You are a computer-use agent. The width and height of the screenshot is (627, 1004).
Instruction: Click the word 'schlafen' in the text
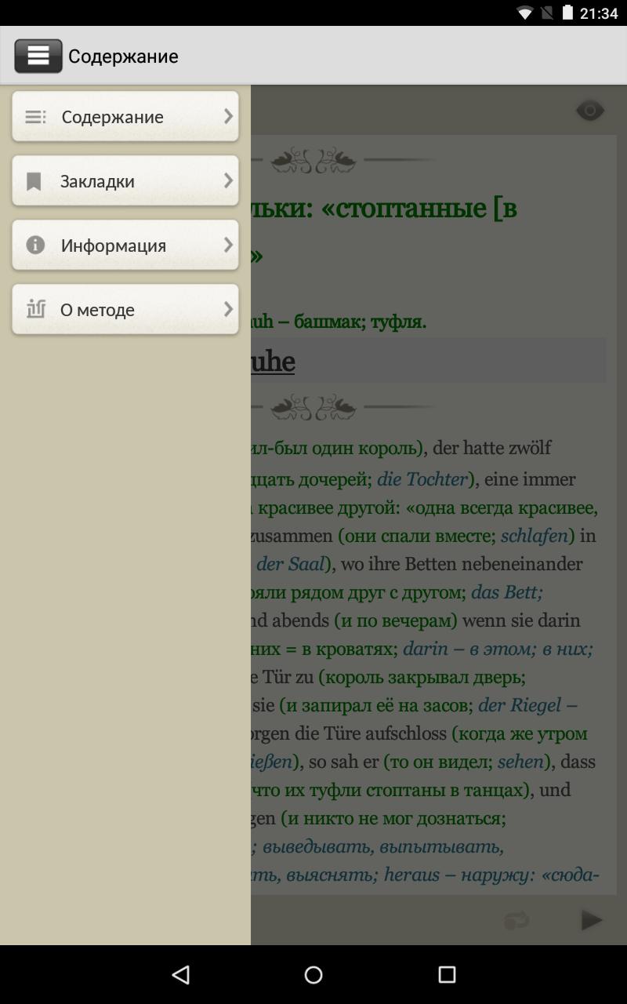(x=535, y=536)
